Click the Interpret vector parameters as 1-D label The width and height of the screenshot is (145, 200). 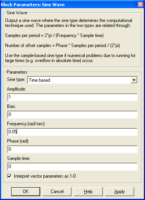[x=45, y=176]
